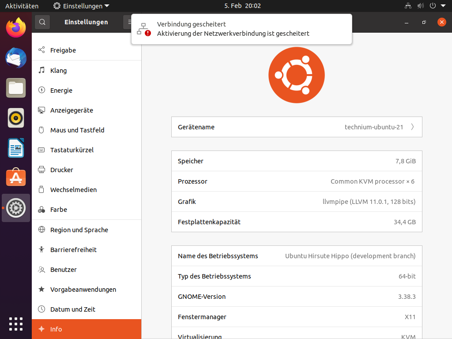The image size is (452, 339).
Task: Click the clock icon beside Datum und Zeit
Action: [41, 309]
